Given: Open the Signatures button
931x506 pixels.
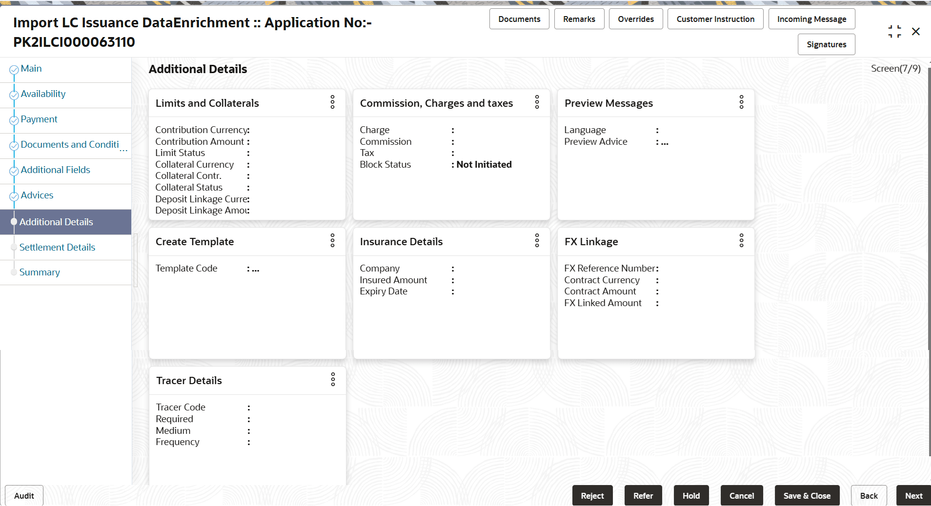Looking at the screenshot, I should coord(826,44).
